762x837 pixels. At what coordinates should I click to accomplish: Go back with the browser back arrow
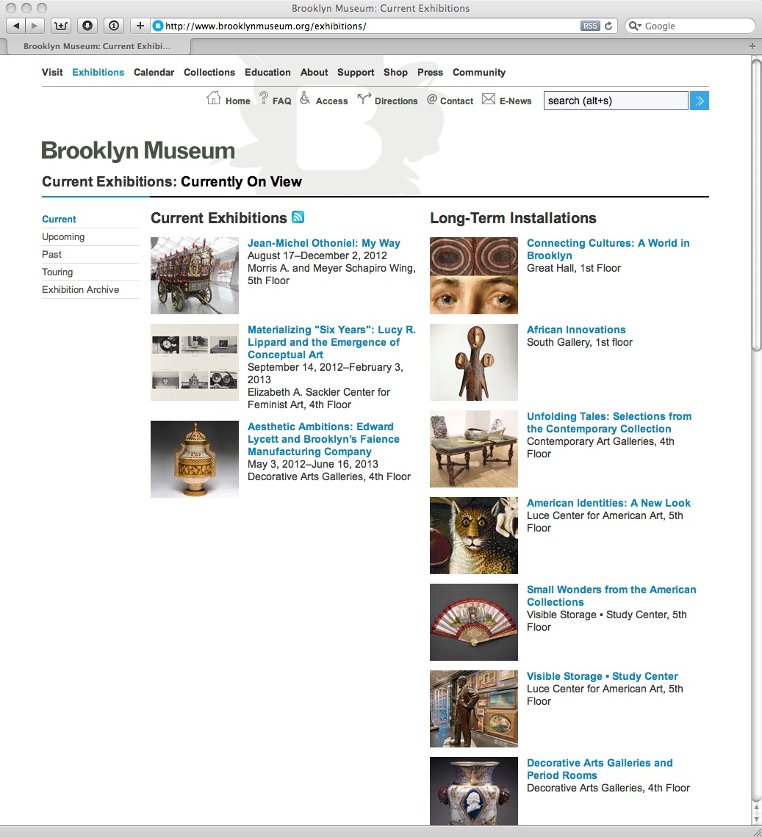pos(15,26)
